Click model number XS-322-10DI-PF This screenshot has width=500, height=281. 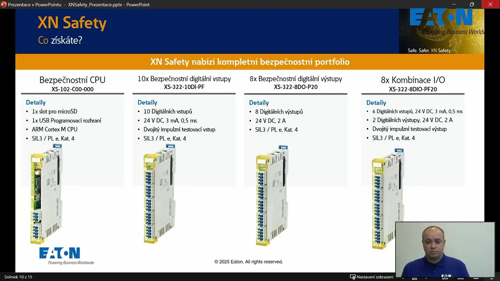(x=184, y=87)
